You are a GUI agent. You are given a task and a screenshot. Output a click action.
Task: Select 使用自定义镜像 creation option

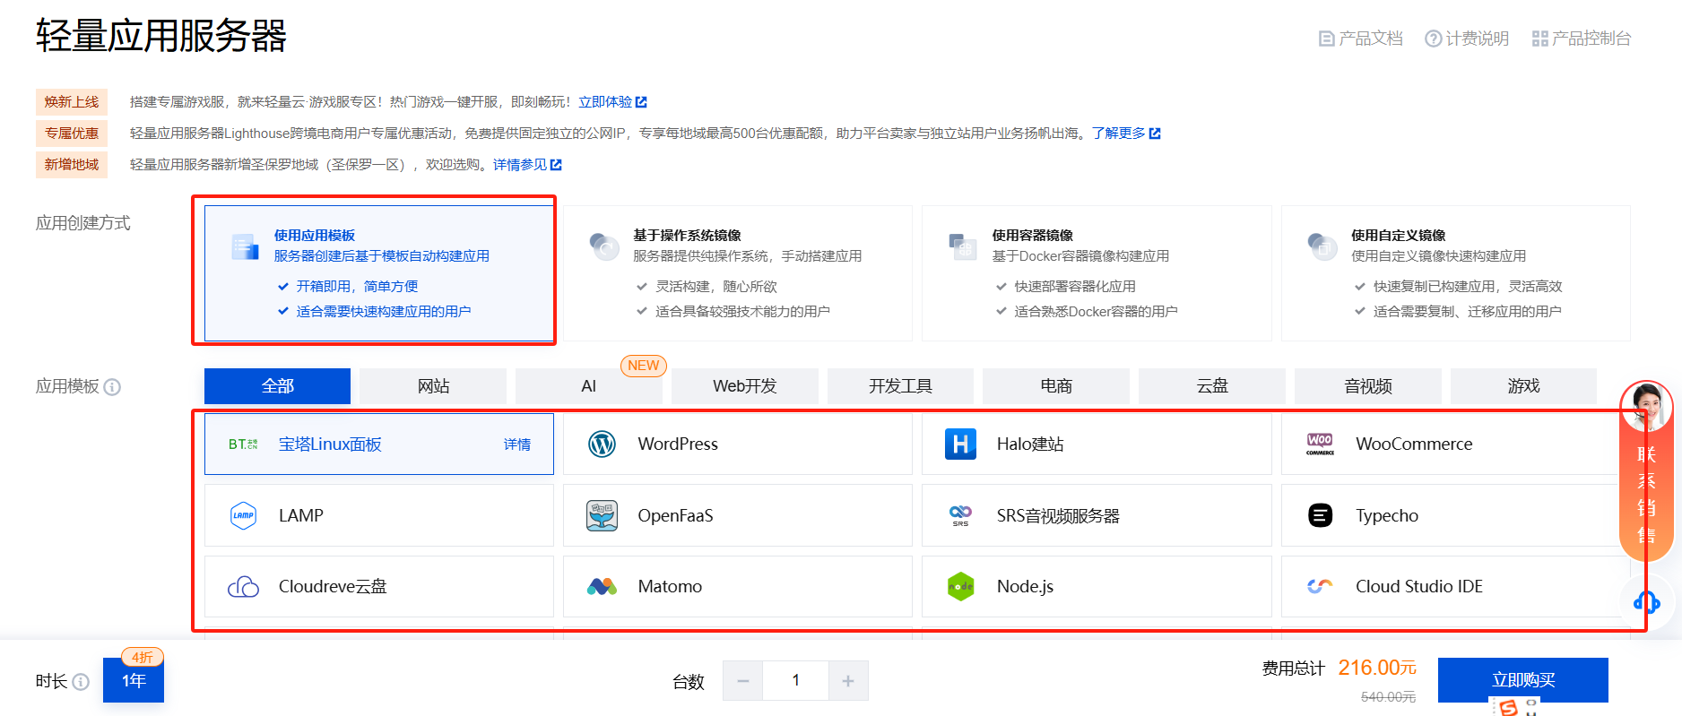click(x=1456, y=273)
